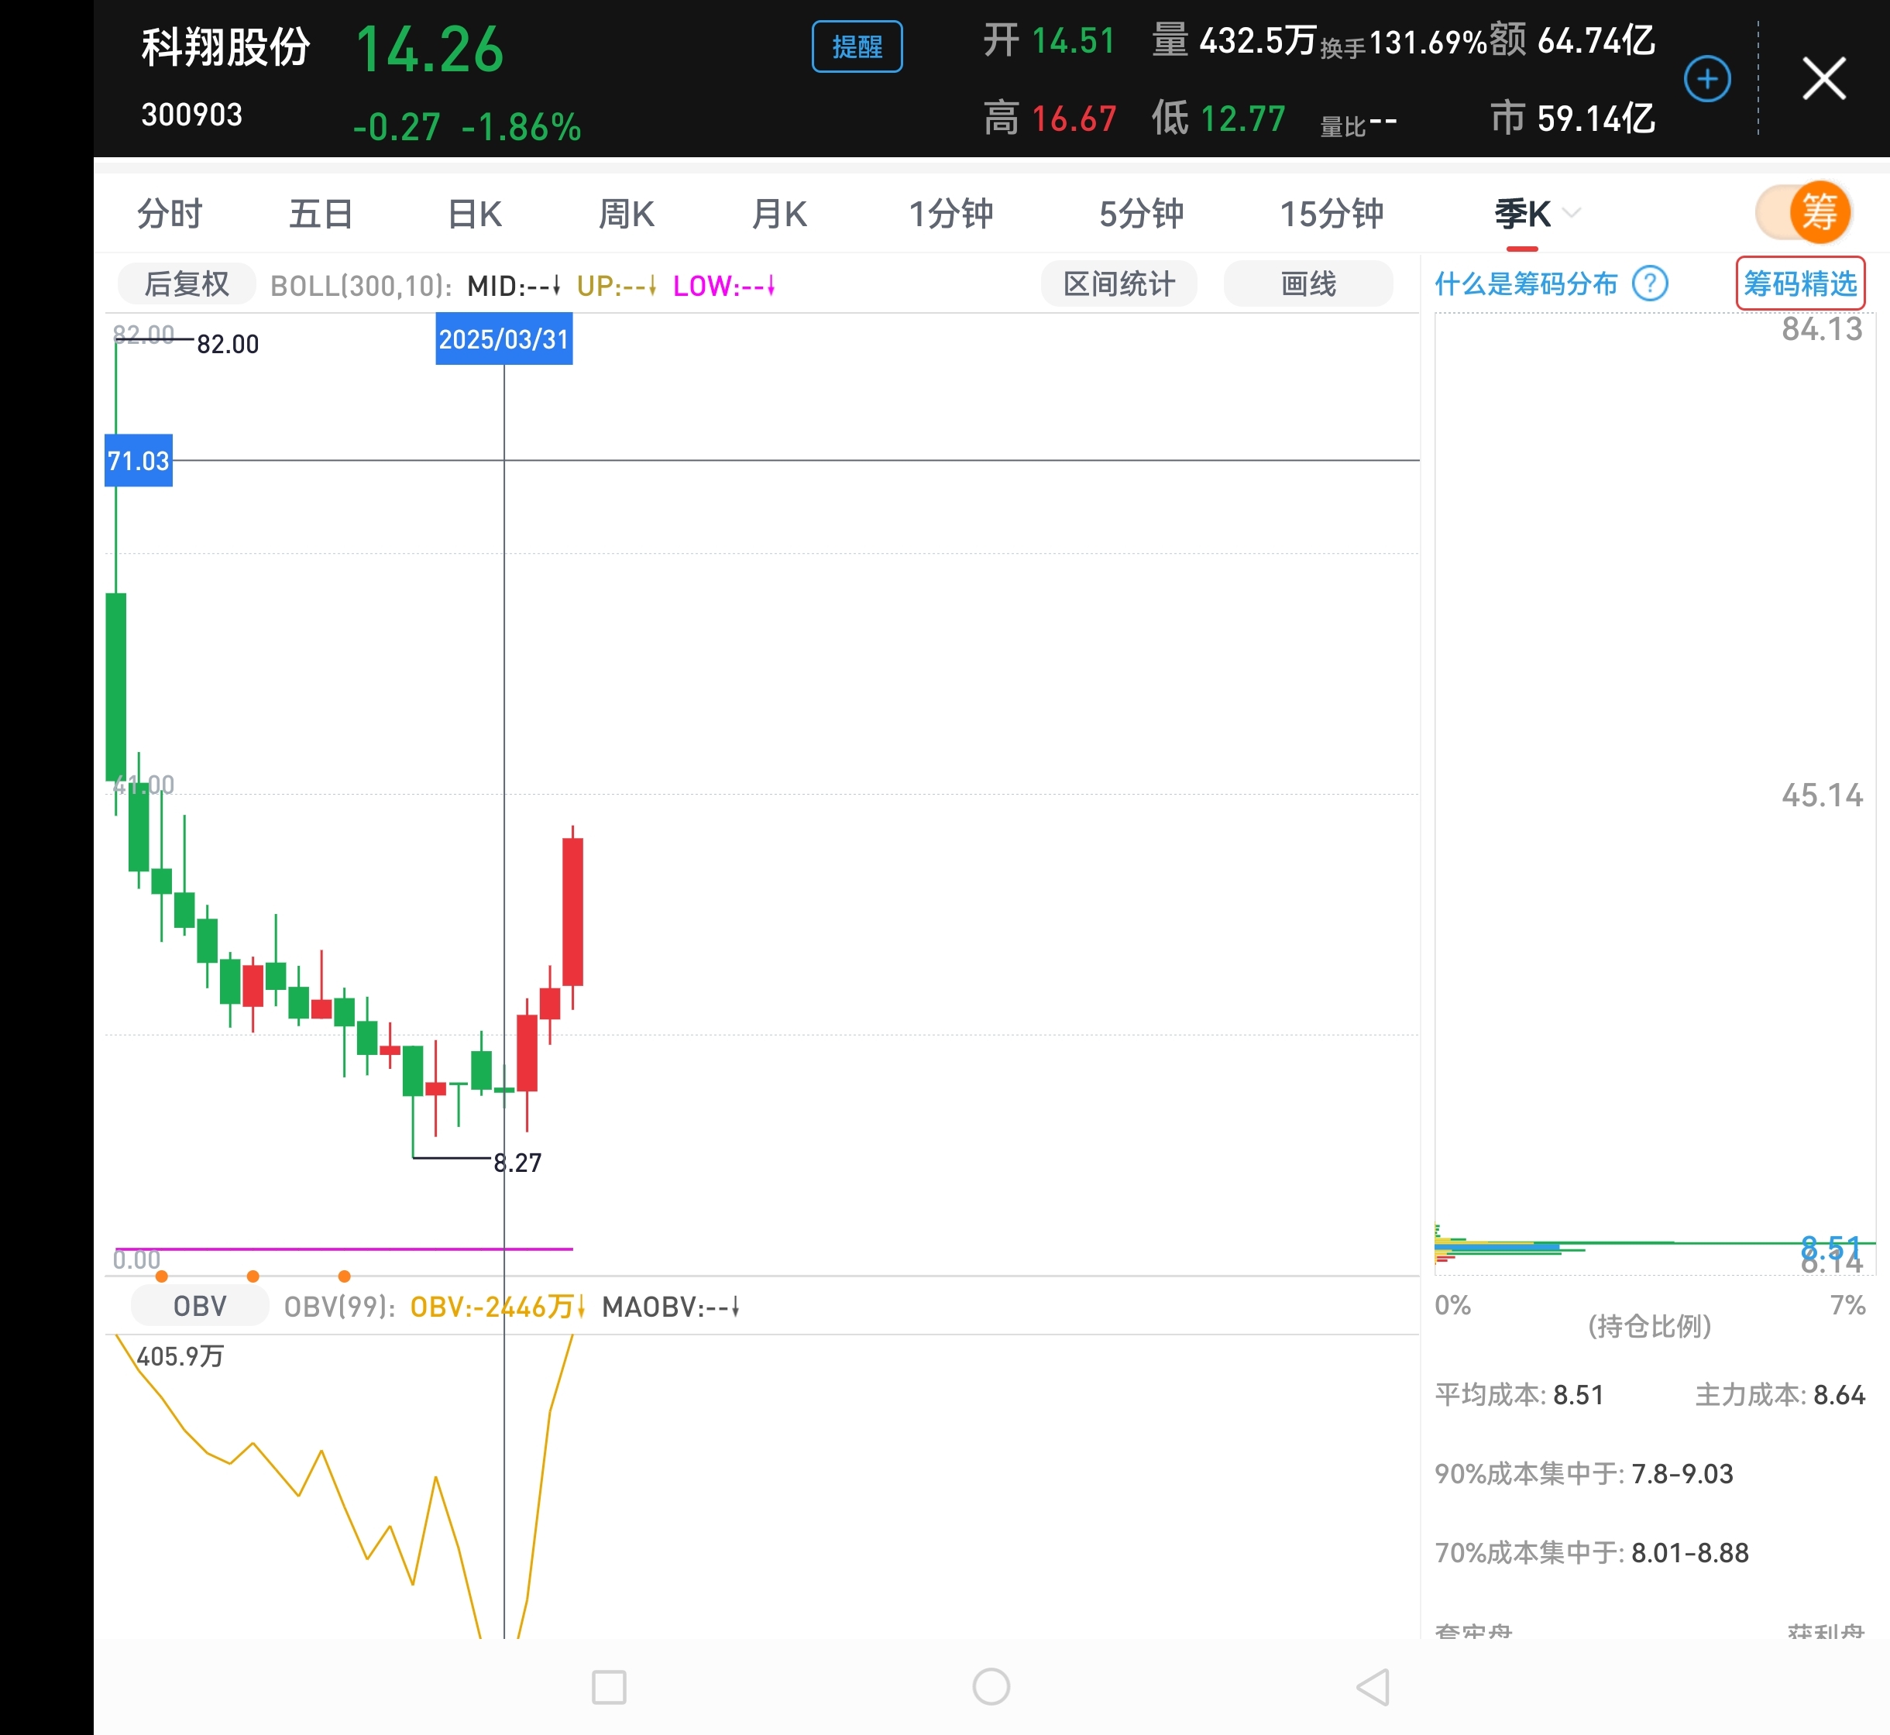Tap the Android back triangle icon
The height and width of the screenshot is (1735, 1890).
click(x=1373, y=1687)
